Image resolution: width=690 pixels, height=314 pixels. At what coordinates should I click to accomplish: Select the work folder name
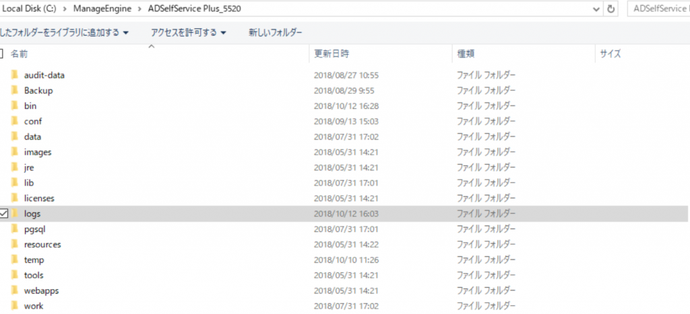[34, 306]
